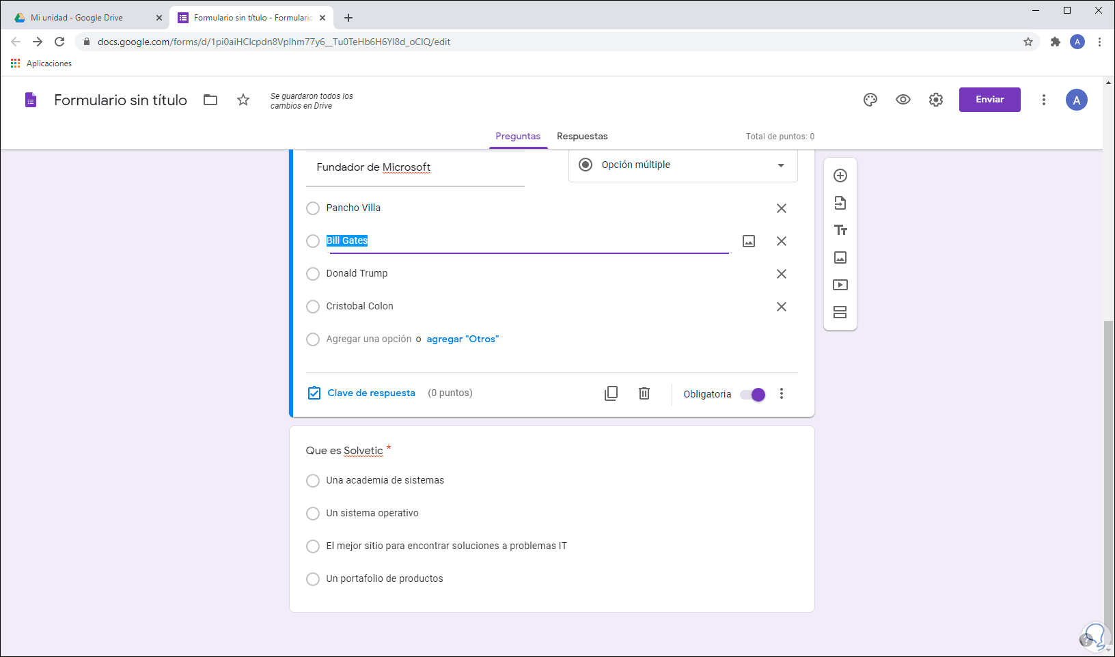Click the Formulario sin título form name
The height and width of the screenshot is (657, 1115).
pyautogui.click(x=120, y=100)
